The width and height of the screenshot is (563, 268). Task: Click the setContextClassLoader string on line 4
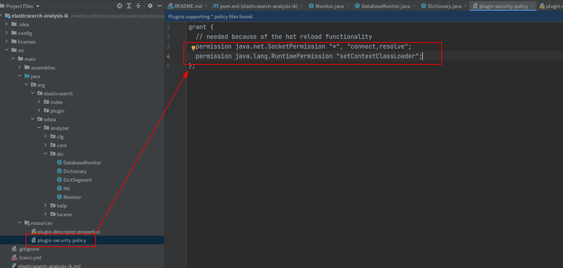pos(377,56)
